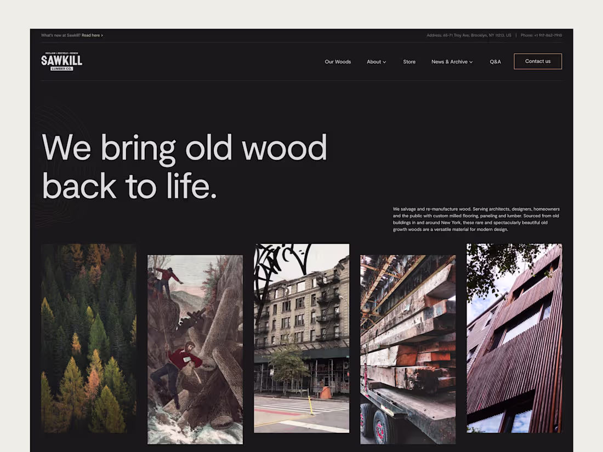Open the Our Woods page

[x=338, y=61]
